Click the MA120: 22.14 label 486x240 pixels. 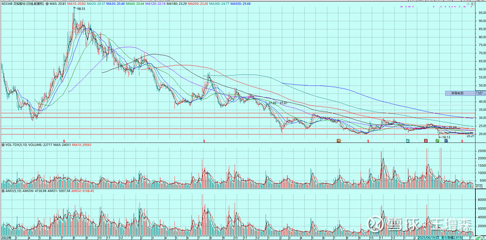point(156,4)
